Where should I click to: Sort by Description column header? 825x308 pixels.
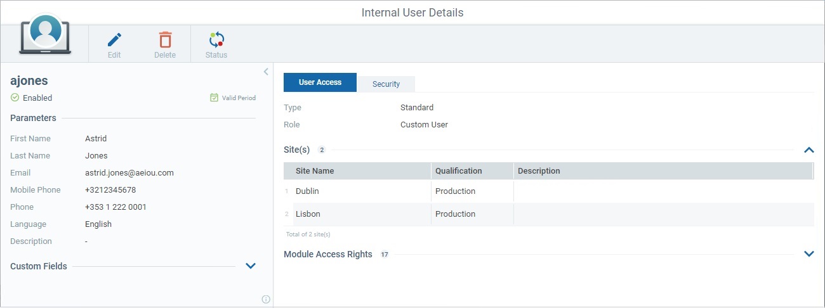pyautogui.click(x=539, y=171)
